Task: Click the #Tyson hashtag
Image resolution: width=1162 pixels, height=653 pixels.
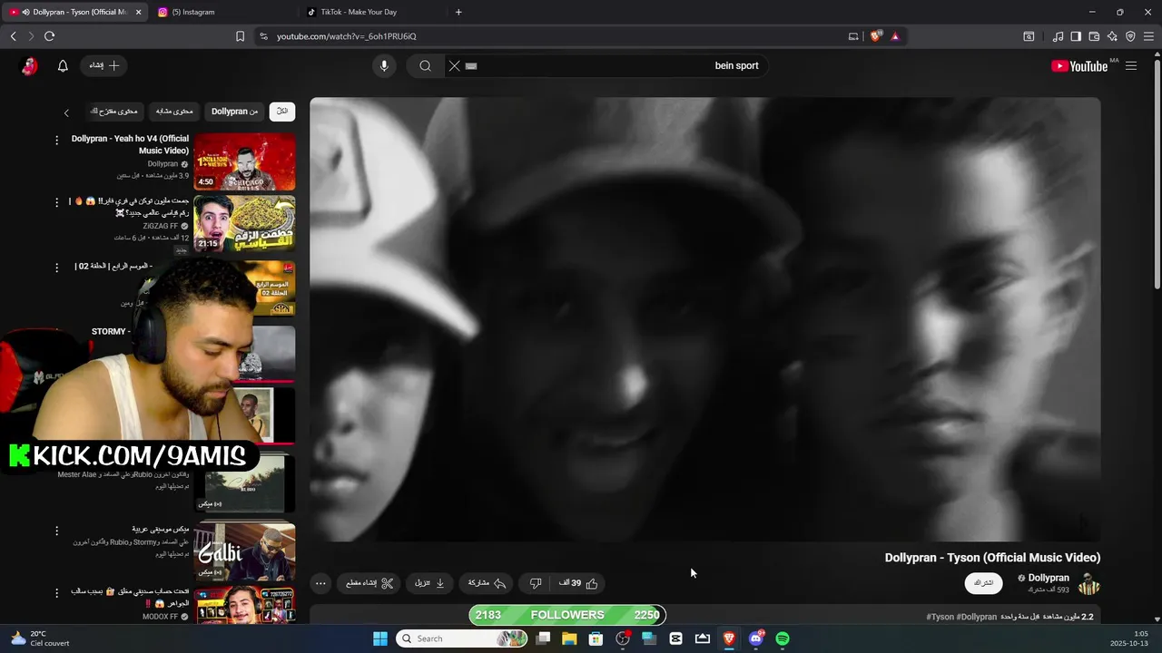Action: point(940,617)
